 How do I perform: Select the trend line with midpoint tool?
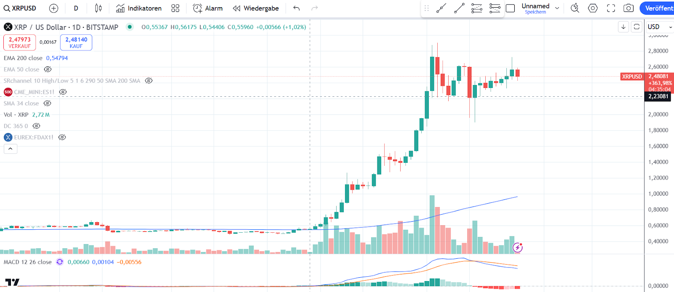tap(441, 8)
